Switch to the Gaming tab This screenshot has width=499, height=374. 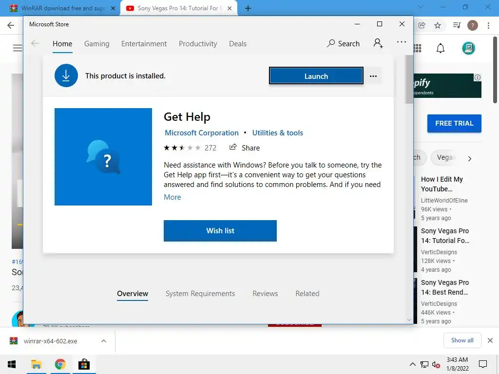click(x=97, y=44)
